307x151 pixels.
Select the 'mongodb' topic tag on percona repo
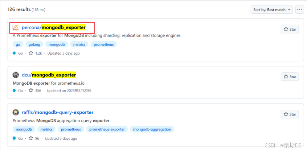pos(57,44)
